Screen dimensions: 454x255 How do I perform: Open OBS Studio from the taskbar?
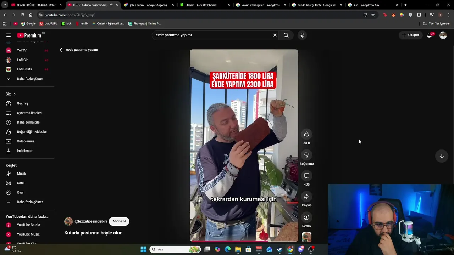tap(311, 249)
